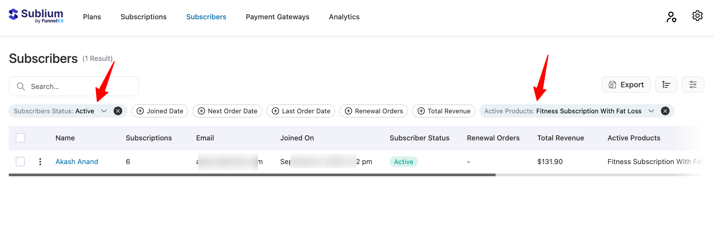Open the column filter sliders icon
This screenshot has width=714, height=227.
coord(693,85)
